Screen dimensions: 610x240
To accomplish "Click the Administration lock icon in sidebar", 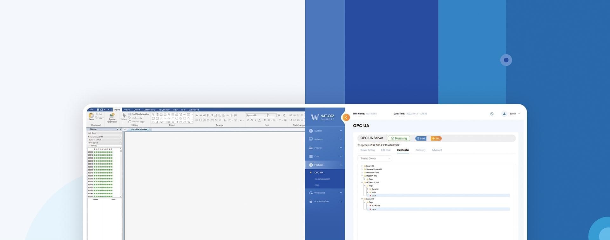I will [311, 201].
